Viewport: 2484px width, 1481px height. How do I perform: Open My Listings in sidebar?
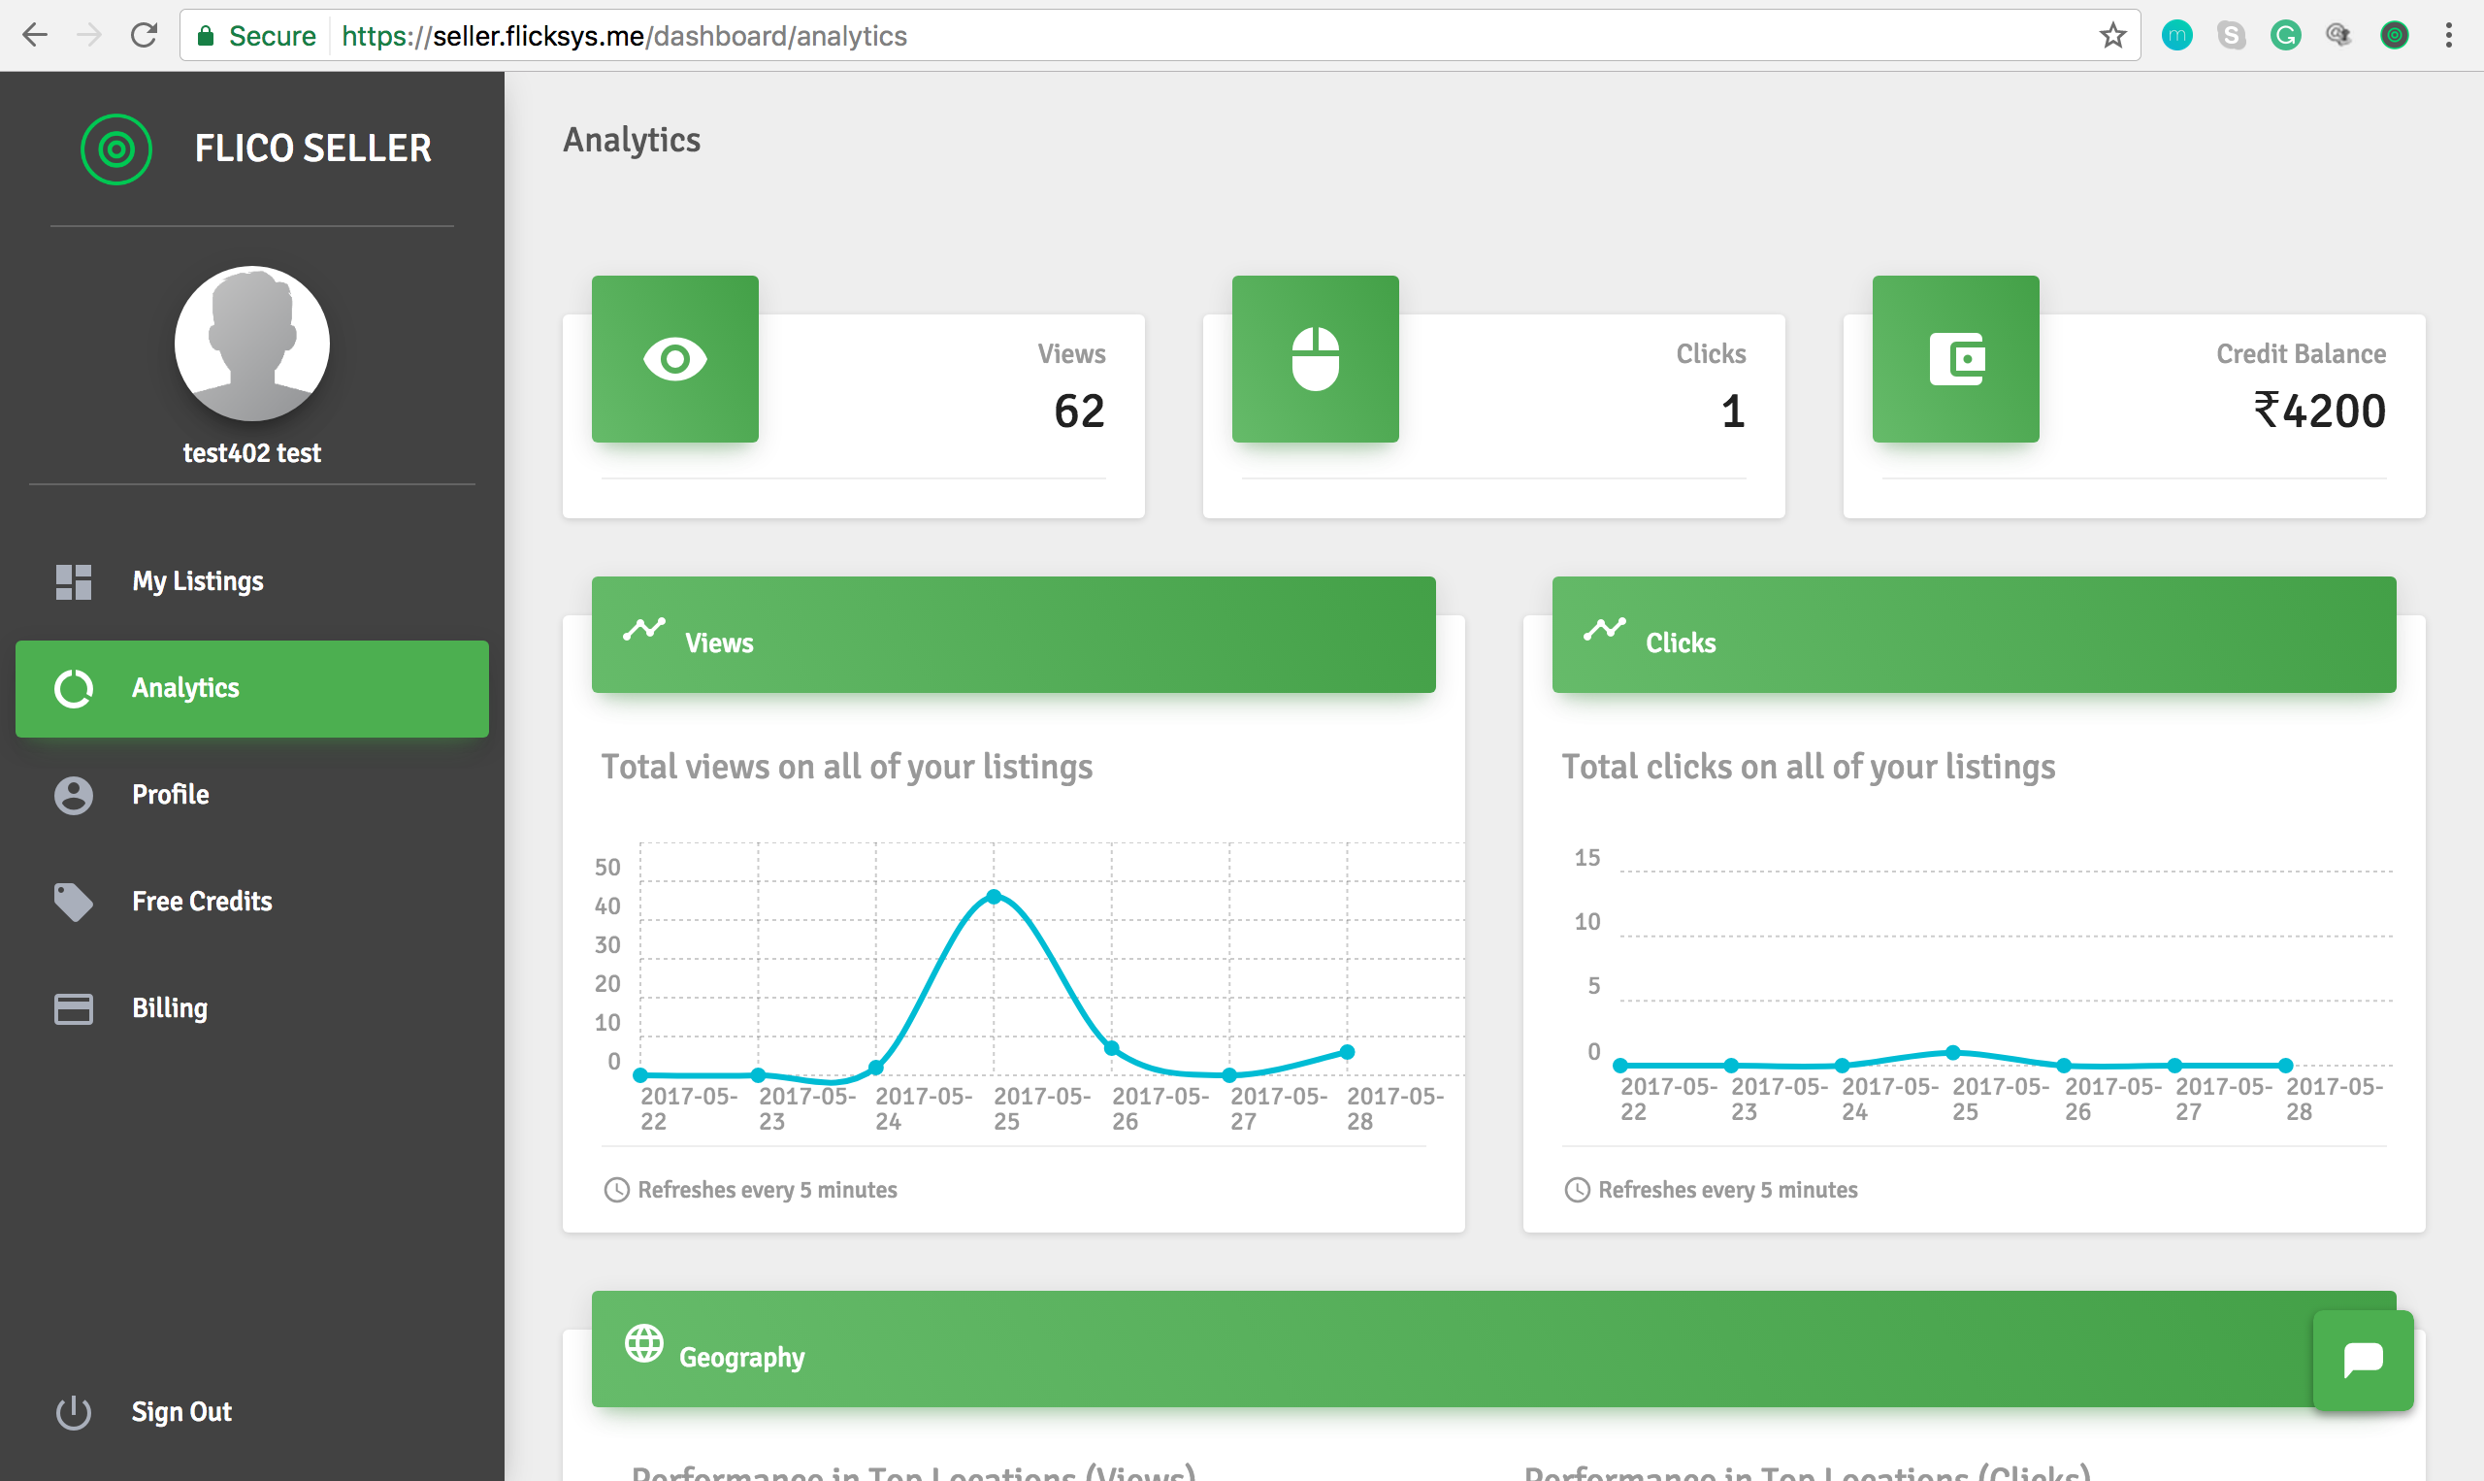[x=197, y=580]
